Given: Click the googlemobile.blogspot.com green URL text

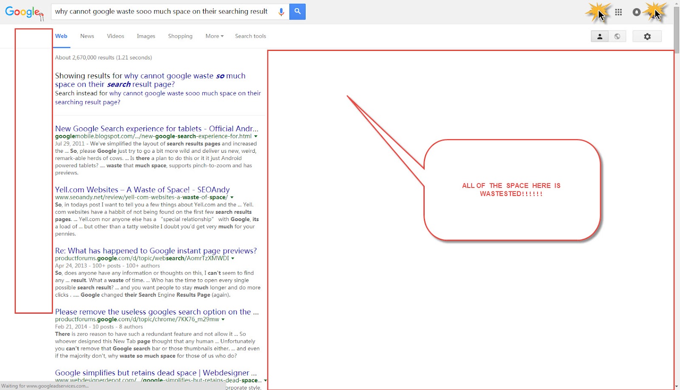Looking at the screenshot, I should tap(153, 136).
